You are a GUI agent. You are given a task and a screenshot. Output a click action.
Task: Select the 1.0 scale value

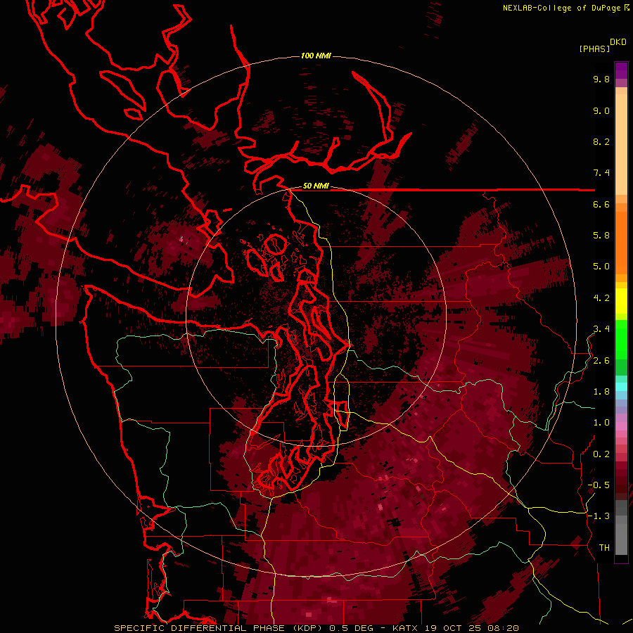click(x=601, y=423)
